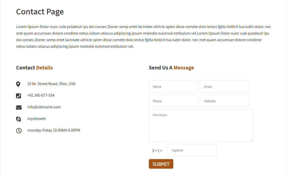The image size is (287, 176).
Task: Click inside the Message text area
Action: (x=201, y=125)
